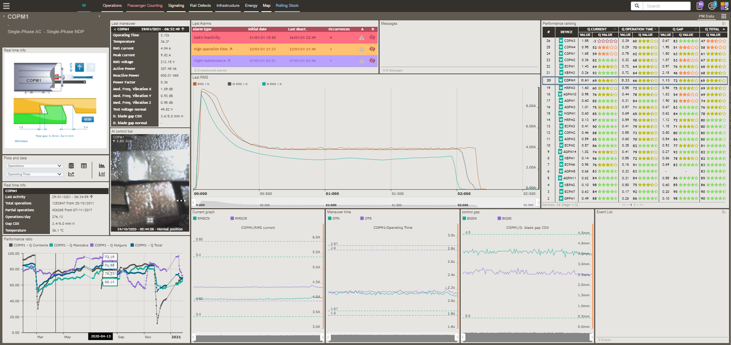
Task: Click the table view icon in Plots and data
Action: [x=84, y=166]
